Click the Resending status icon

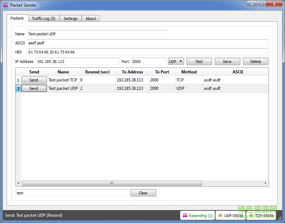click(185, 216)
